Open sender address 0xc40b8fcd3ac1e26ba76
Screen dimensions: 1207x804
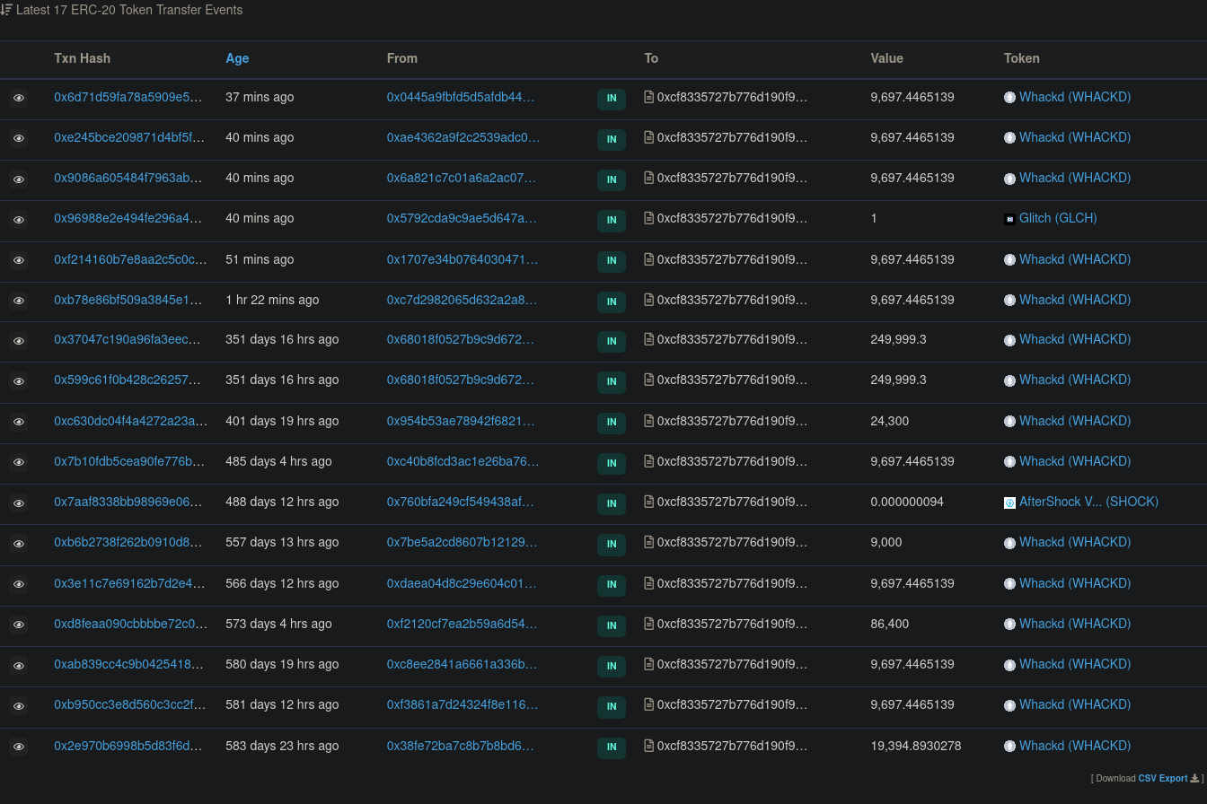(463, 461)
